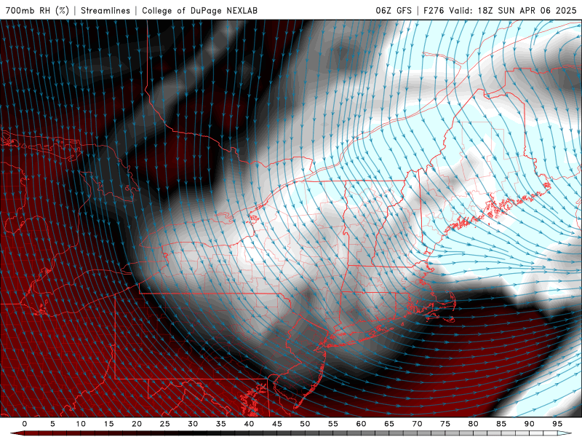Click colorbar value label 0

coord(25,424)
